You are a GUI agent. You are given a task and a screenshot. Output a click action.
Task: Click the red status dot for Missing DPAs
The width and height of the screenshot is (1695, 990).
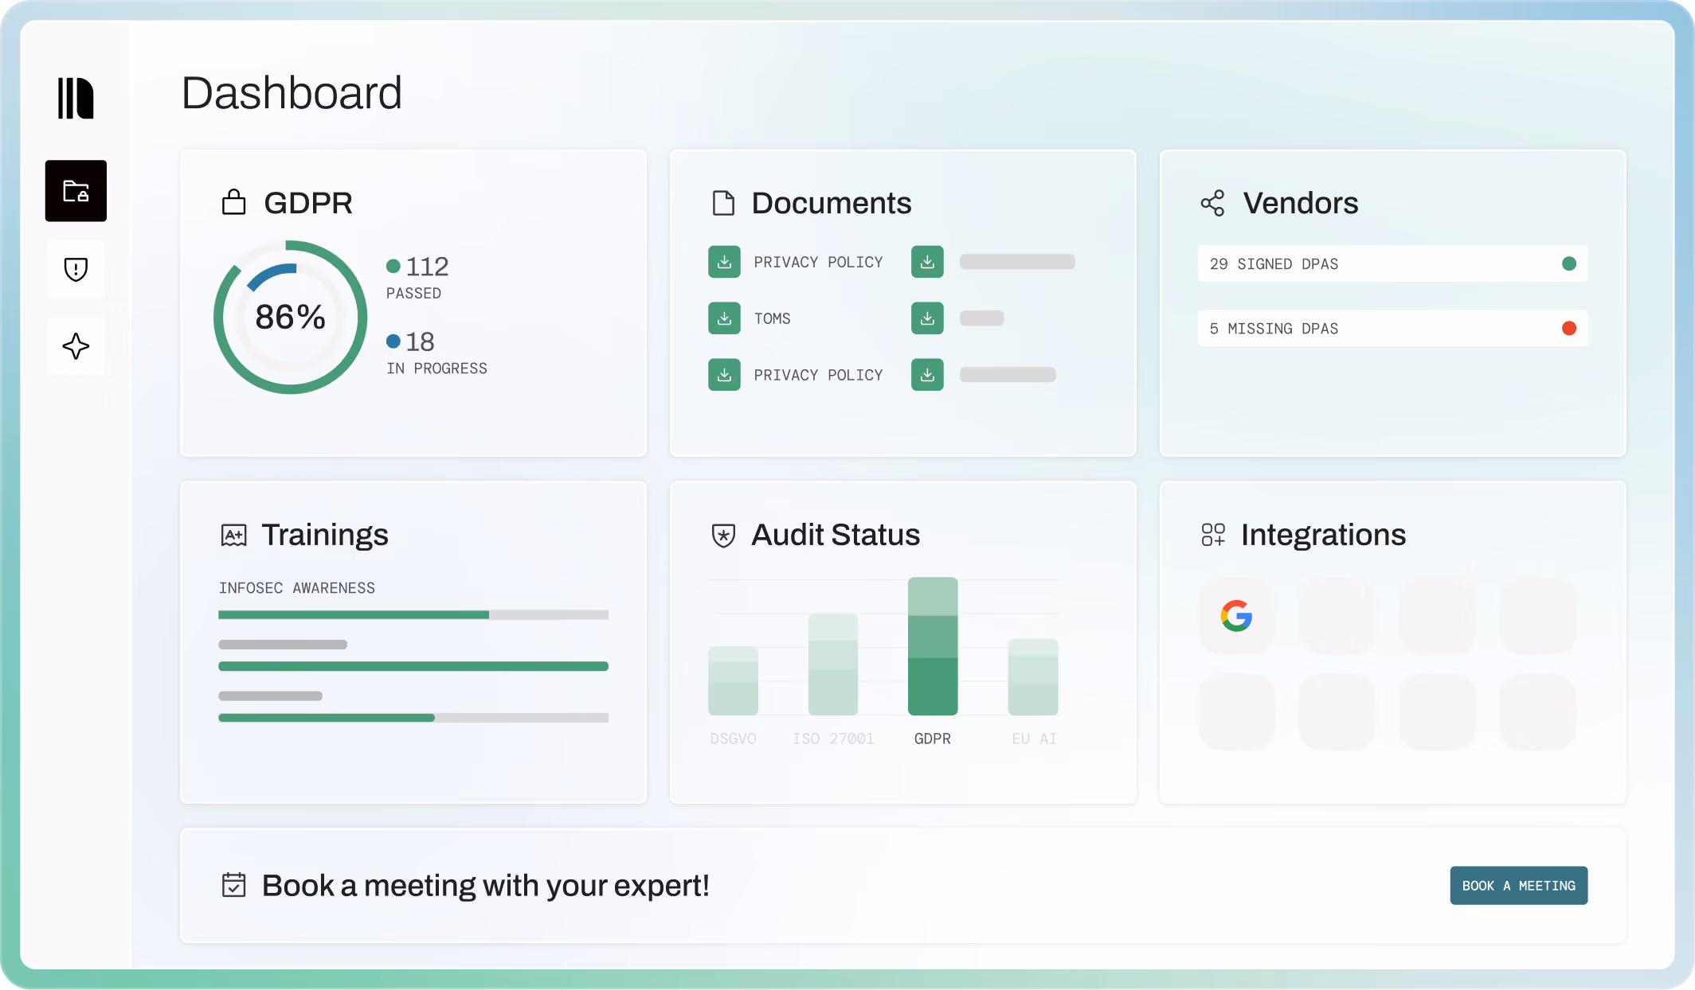(x=1568, y=328)
